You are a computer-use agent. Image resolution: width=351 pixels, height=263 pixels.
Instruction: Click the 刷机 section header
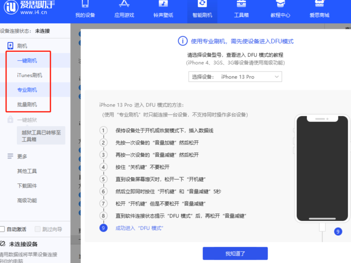tap(22, 46)
